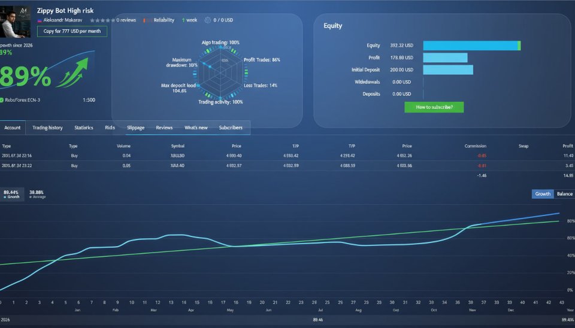
Task: Click the Max deposit load label
Action: click(x=178, y=88)
